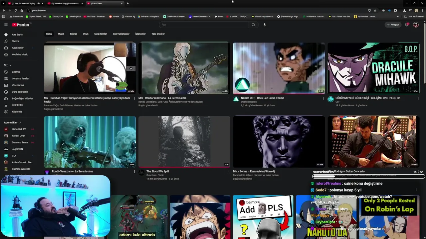The height and width of the screenshot is (239, 426).
Task: Bookmark this page with star icon
Action: pos(375,10)
